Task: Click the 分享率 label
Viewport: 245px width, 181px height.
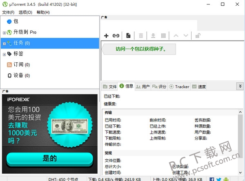Action: (201, 138)
